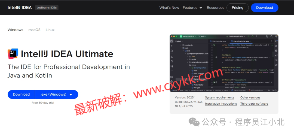Open the Pull Requests icon in IDE preview sidebar
Viewport: 294px width, 134px height.
(x=171, y=51)
